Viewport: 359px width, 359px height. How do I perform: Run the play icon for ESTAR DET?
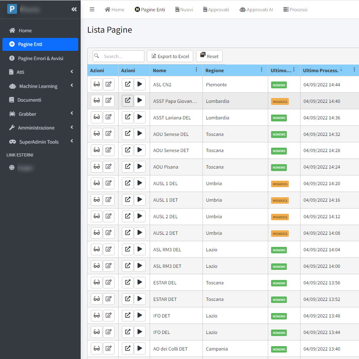(140, 298)
